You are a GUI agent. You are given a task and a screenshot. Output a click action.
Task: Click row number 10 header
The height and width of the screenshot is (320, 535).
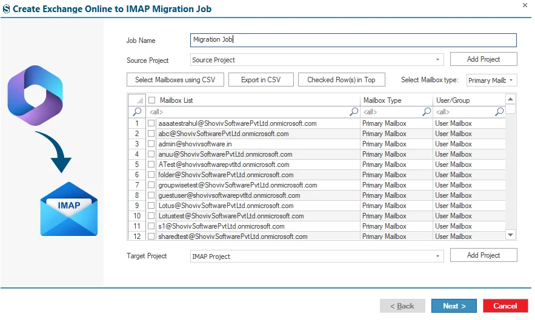137,216
